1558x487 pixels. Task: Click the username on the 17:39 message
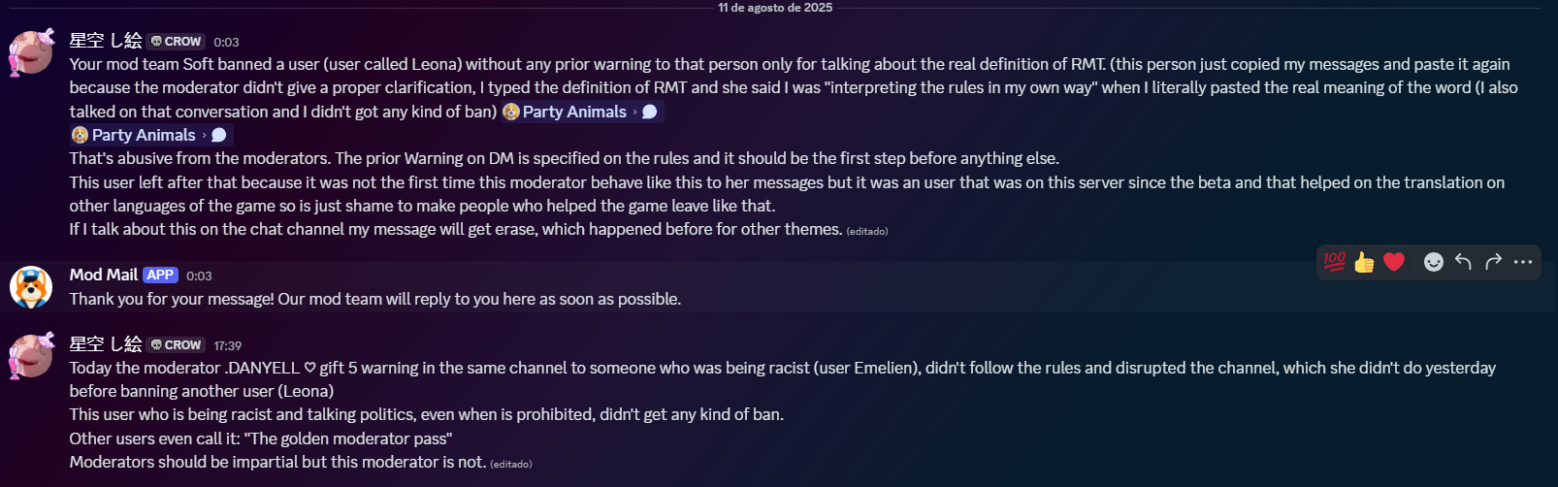click(106, 344)
